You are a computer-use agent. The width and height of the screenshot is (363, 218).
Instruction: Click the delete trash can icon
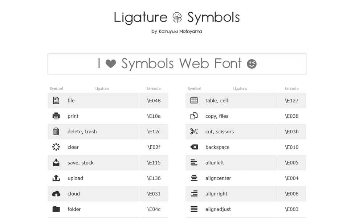pos(56,132)
